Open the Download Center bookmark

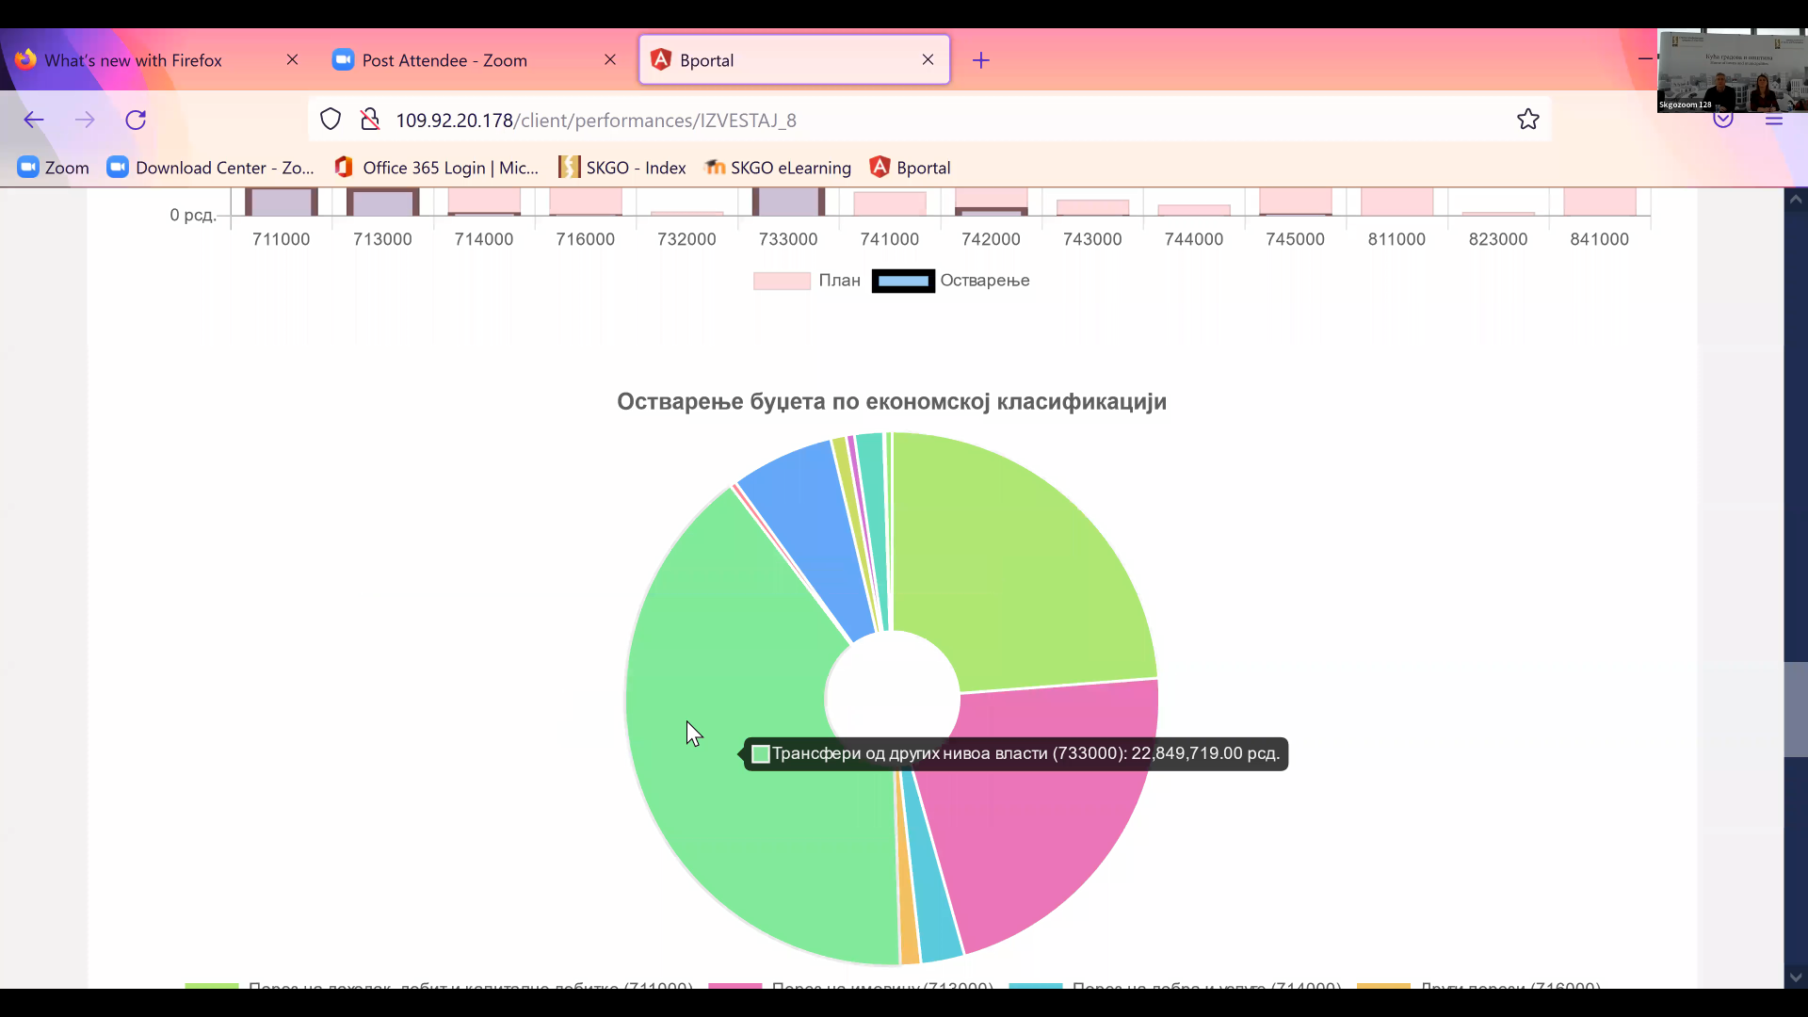210,168
